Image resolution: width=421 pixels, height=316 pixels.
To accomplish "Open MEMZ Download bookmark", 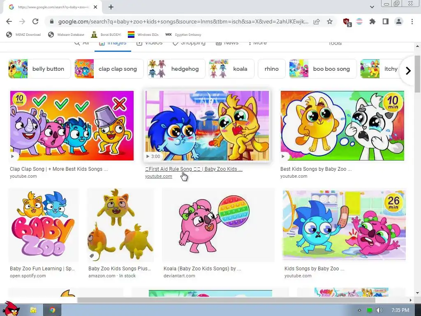I will [23, 35].
